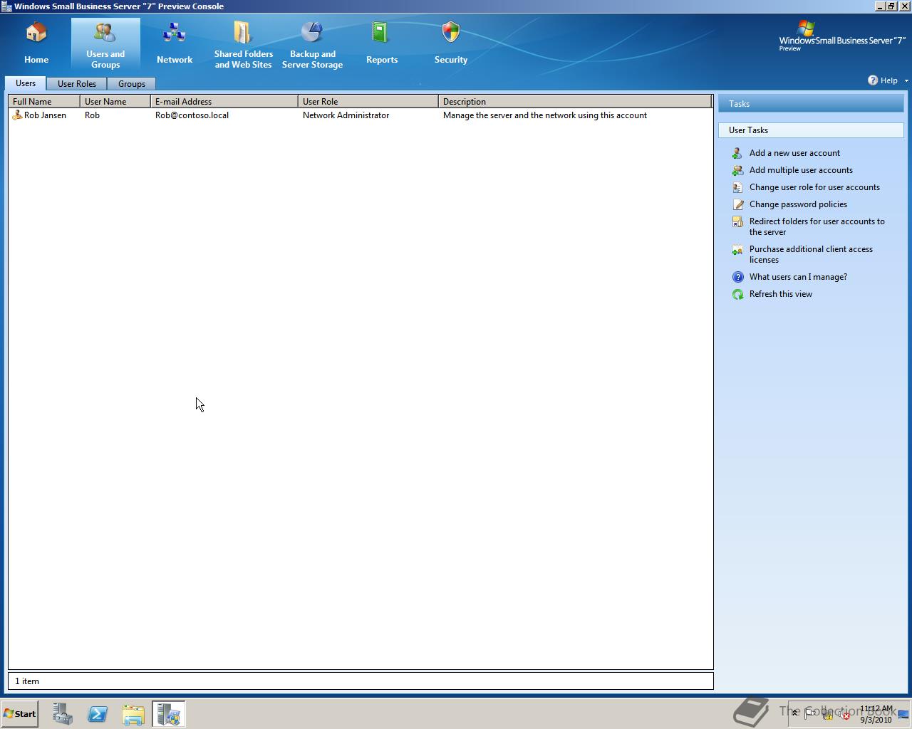Image resolution: width=912 pixels, height=729 pixels.
Task: Switch to the Groups tab
Action: point(132,84)
